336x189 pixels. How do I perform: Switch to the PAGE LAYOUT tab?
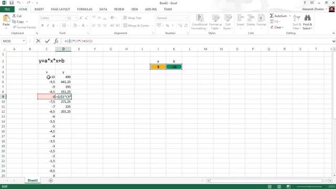tap(60, 9)
